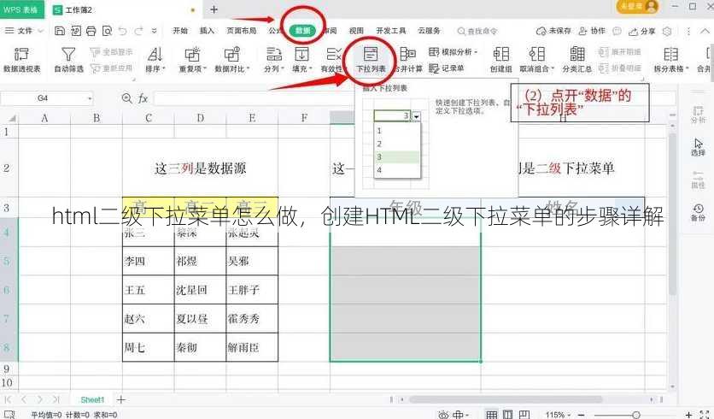Click the WPS 表格 home button
714x419 pixels.
[x=21, y=9]
